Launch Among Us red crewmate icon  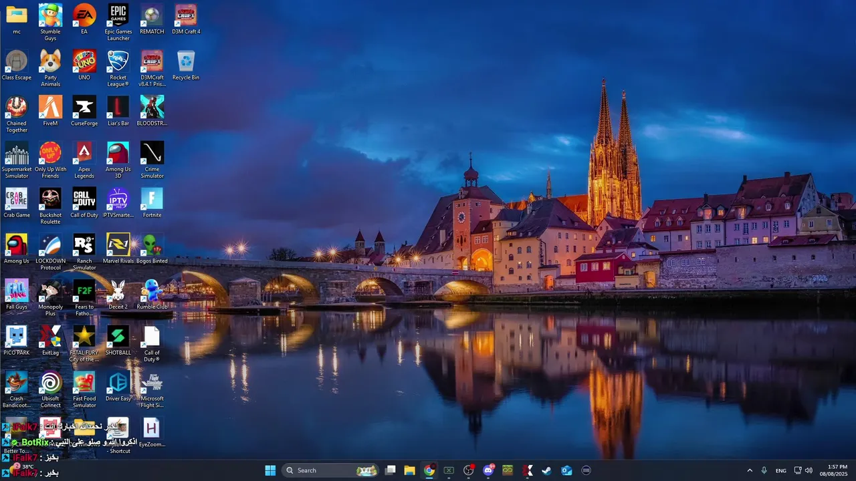click(x=17, y=249)
